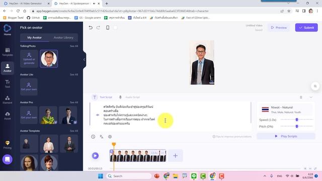Open LINE app from taskbar
The width and height of the screenshot is (322, 181).
194,176
